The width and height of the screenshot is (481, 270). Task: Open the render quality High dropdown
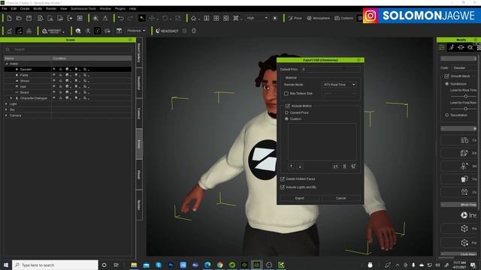click(257, 18)
